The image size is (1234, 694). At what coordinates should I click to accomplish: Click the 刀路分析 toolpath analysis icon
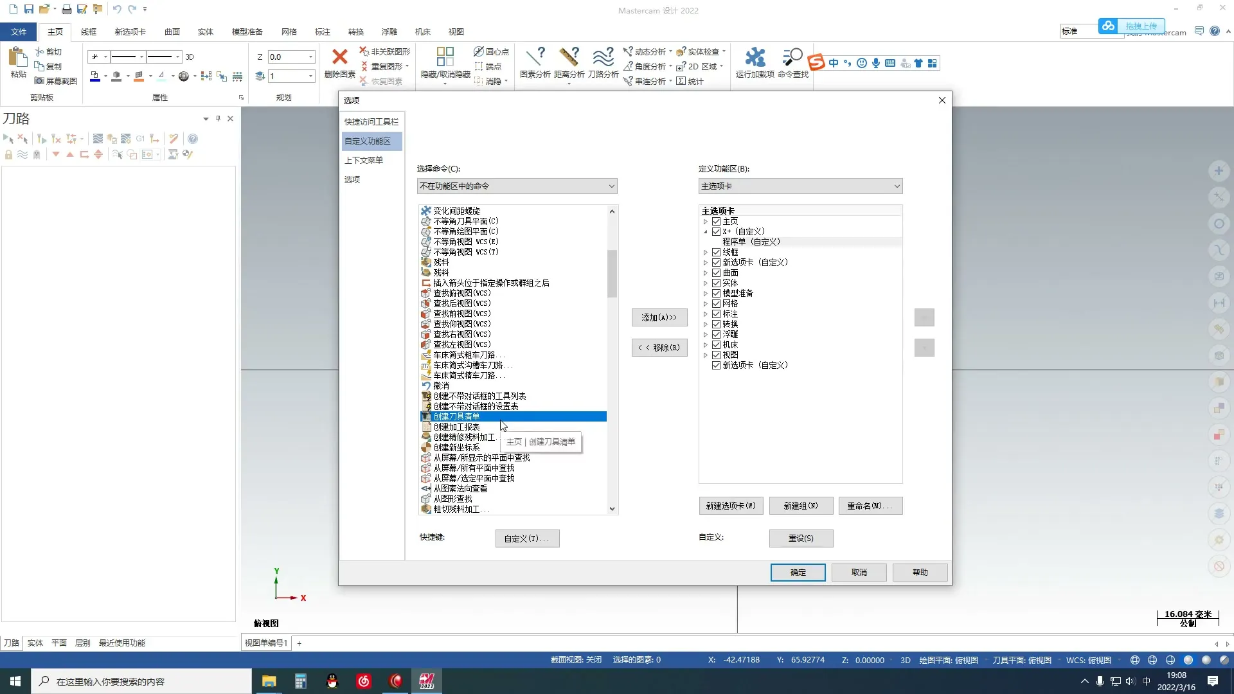coord(603,62)
